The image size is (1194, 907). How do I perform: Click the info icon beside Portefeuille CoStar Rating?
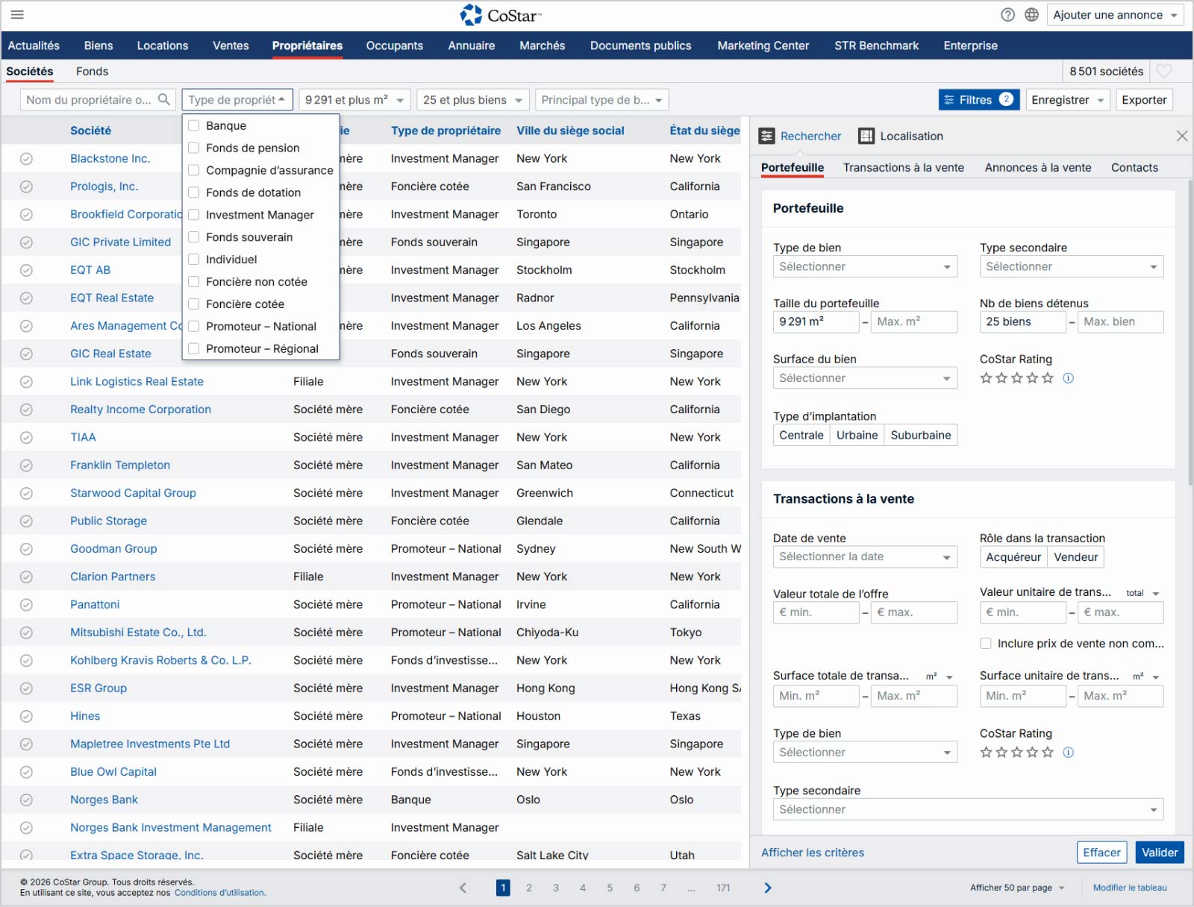click(x=1068, y=378)
